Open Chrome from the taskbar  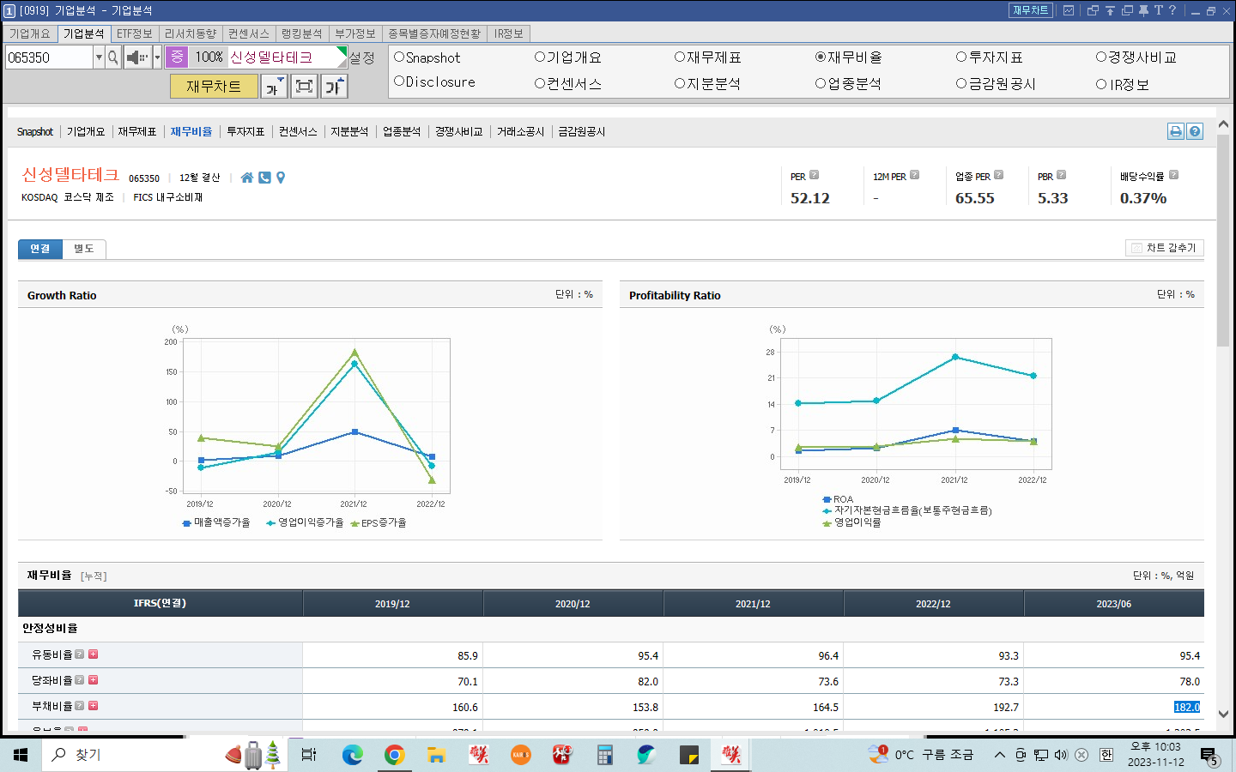(394, 755)
